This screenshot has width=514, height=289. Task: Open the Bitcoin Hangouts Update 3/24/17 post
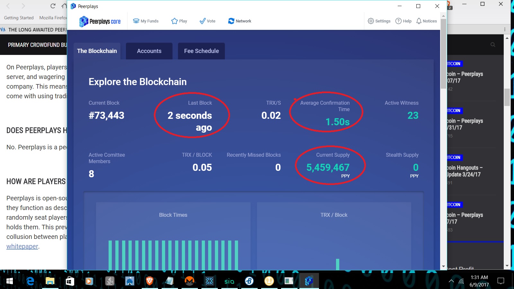coord(465,171)
